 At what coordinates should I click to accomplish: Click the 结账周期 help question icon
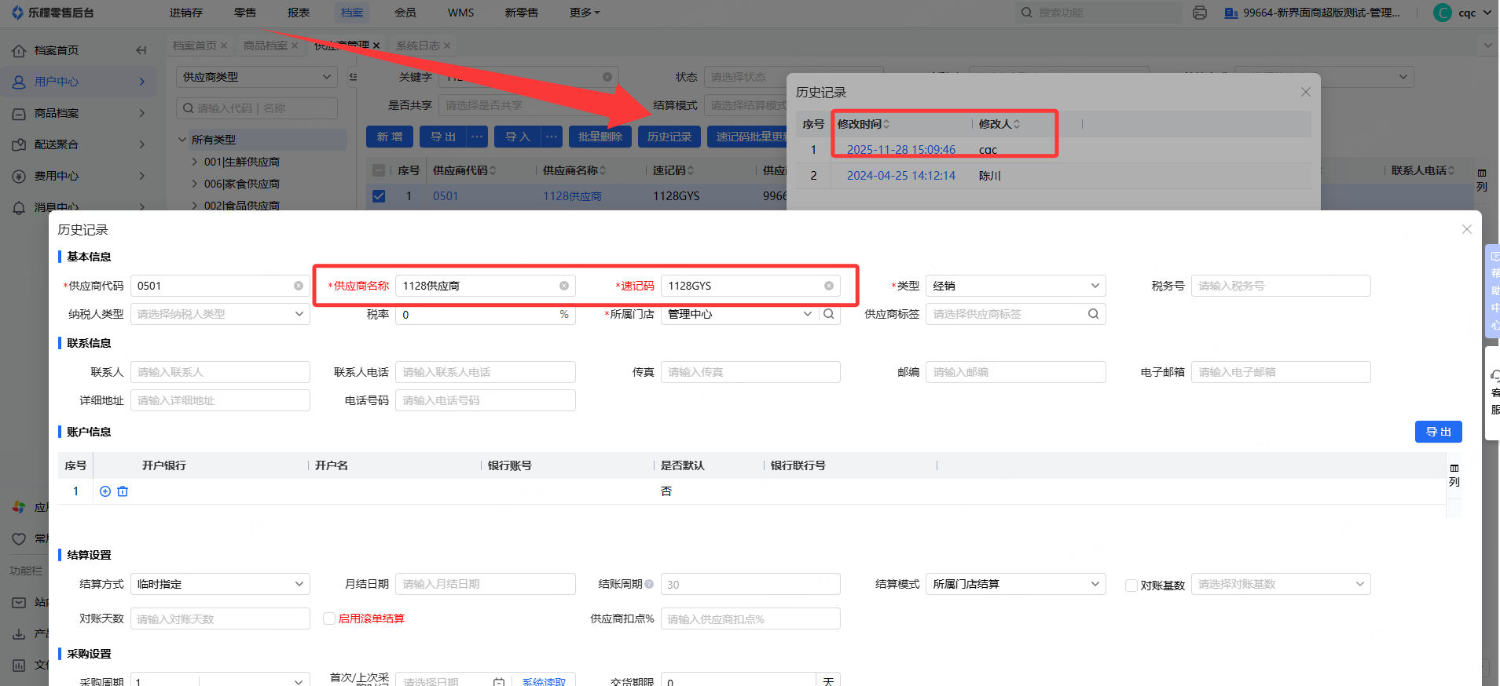click(649, 584)
